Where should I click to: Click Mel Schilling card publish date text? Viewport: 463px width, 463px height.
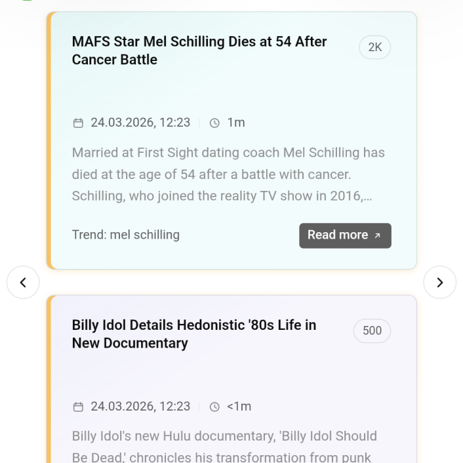pyautogui.click(x=140, y=123)
